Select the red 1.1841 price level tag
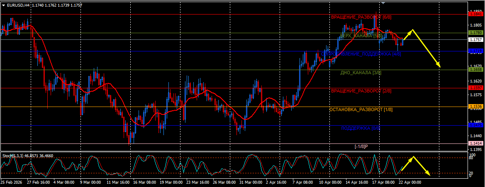The width and height of the screenshot is (485, 187). pos(475,14)
